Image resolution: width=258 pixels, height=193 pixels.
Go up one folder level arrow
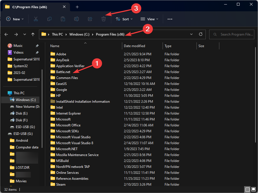click(x=33, y=34)
